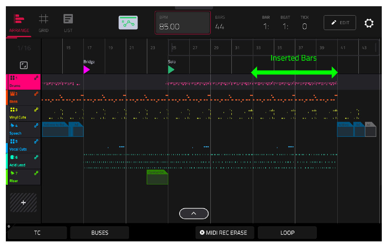Select the BPM tempo field
The height and width of the screenshot is (248, 388).
click(x=183, y=23)
